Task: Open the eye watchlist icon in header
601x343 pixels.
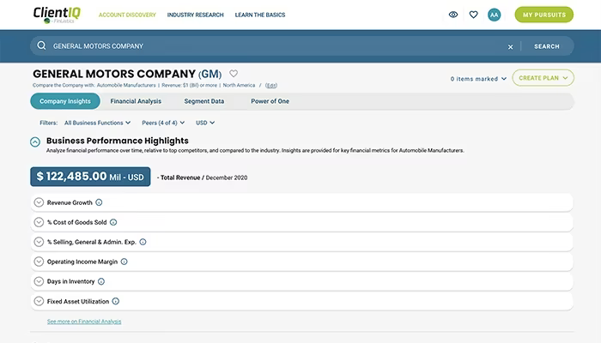Action: pos(453,15)
